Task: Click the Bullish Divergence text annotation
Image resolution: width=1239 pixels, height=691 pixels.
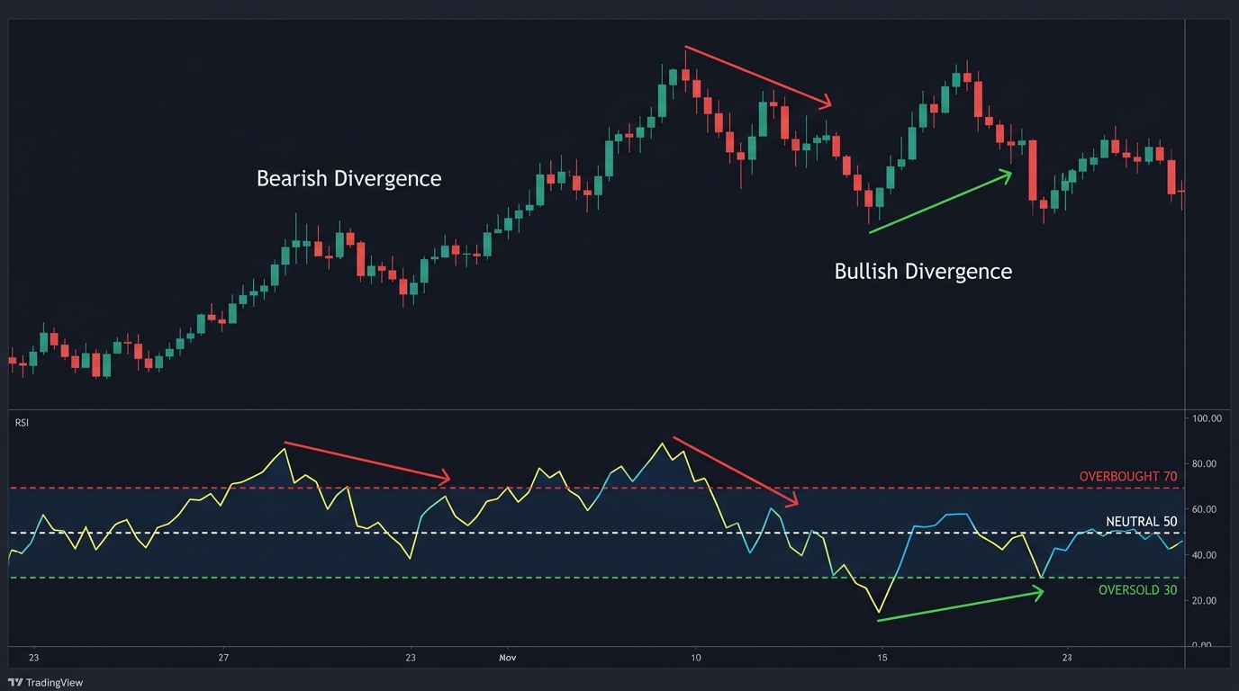Action: coord(923,271)
